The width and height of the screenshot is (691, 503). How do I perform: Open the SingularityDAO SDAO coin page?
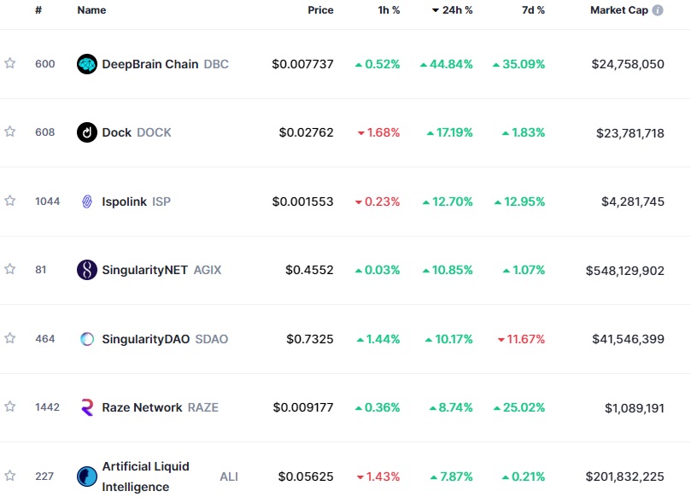165,339
